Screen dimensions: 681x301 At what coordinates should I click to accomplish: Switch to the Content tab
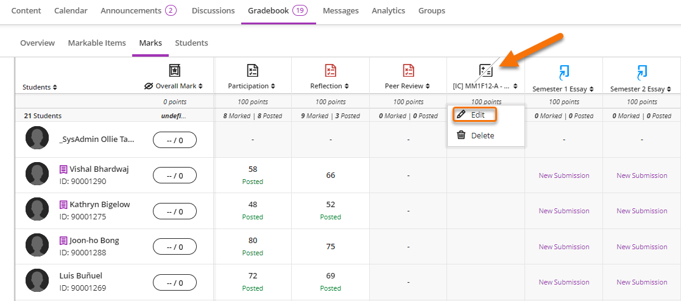pyautogui.click(x=26, y=11)
